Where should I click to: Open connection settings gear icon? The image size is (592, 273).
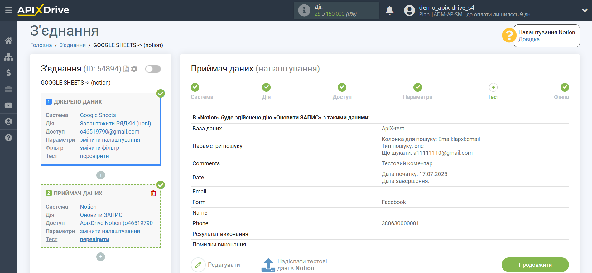tap(134, 69)
